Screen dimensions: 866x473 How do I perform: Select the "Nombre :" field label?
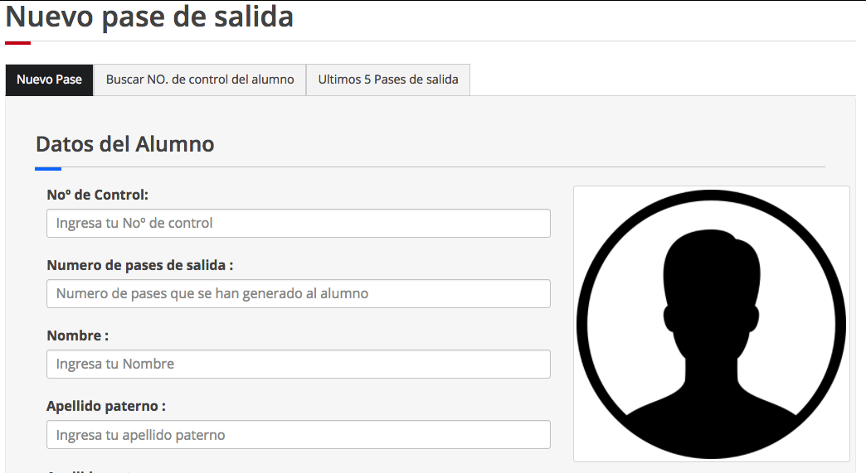click(78, 335)
